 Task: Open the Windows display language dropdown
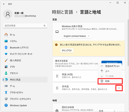click(x=77, y=36)
